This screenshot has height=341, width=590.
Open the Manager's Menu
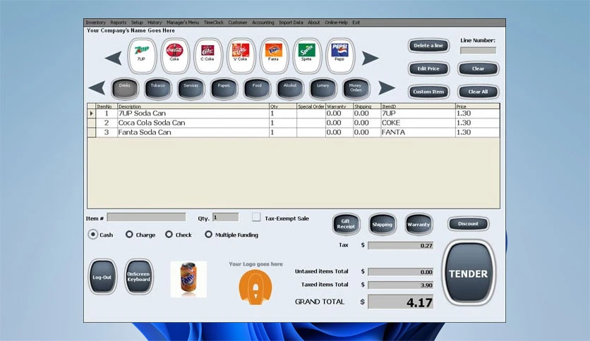pyautogui.click(x=183, y=23)
